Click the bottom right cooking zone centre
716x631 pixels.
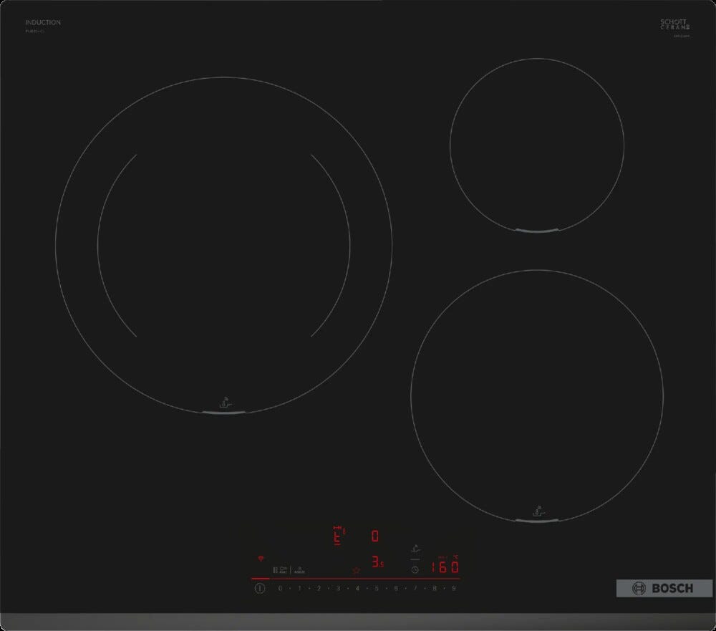[537, 395]
